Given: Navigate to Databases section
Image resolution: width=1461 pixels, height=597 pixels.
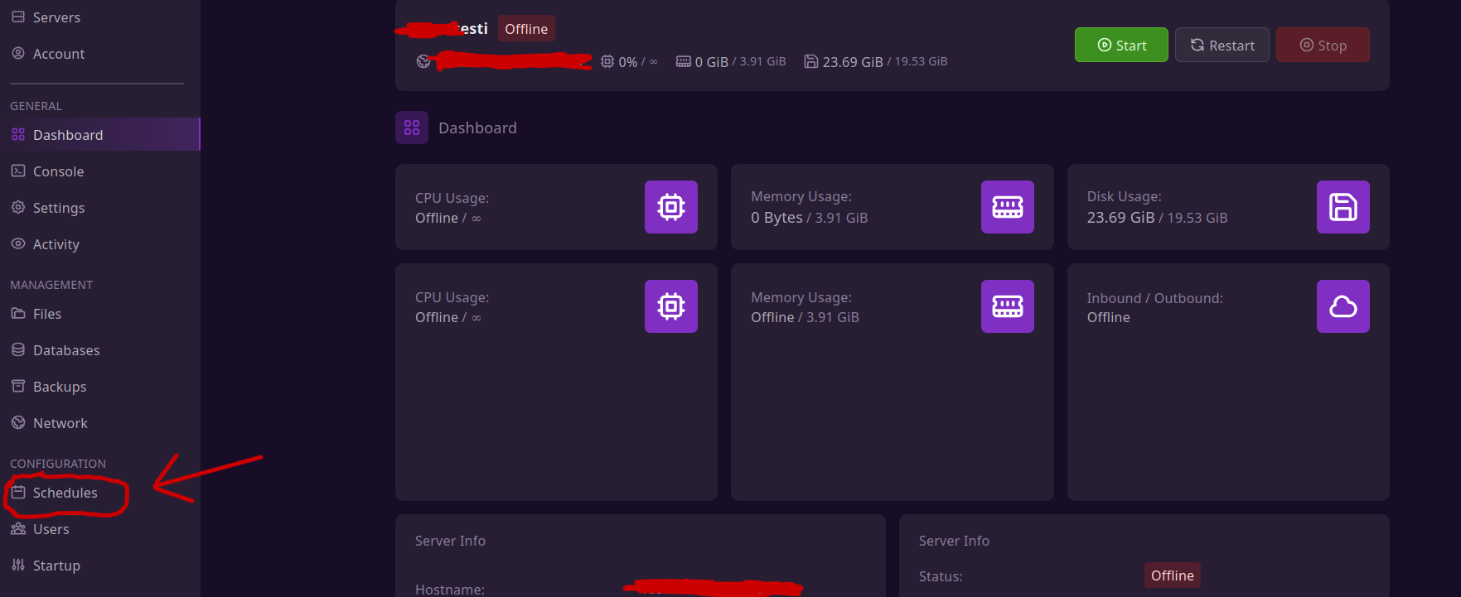Looking at the screenshot, I should pyautogui.click(x=65, y=350).
